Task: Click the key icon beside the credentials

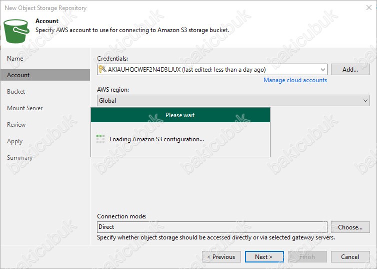Action: (x=102, y=70)
